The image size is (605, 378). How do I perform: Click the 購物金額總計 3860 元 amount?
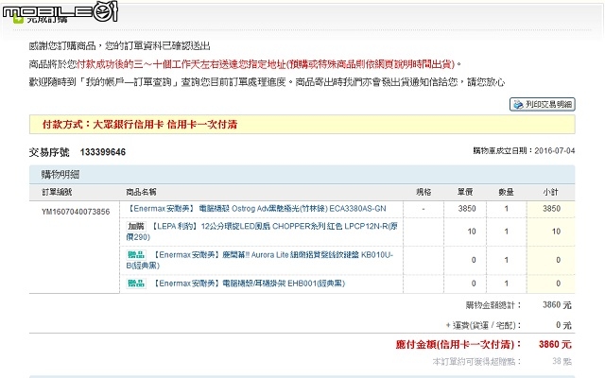557,305
